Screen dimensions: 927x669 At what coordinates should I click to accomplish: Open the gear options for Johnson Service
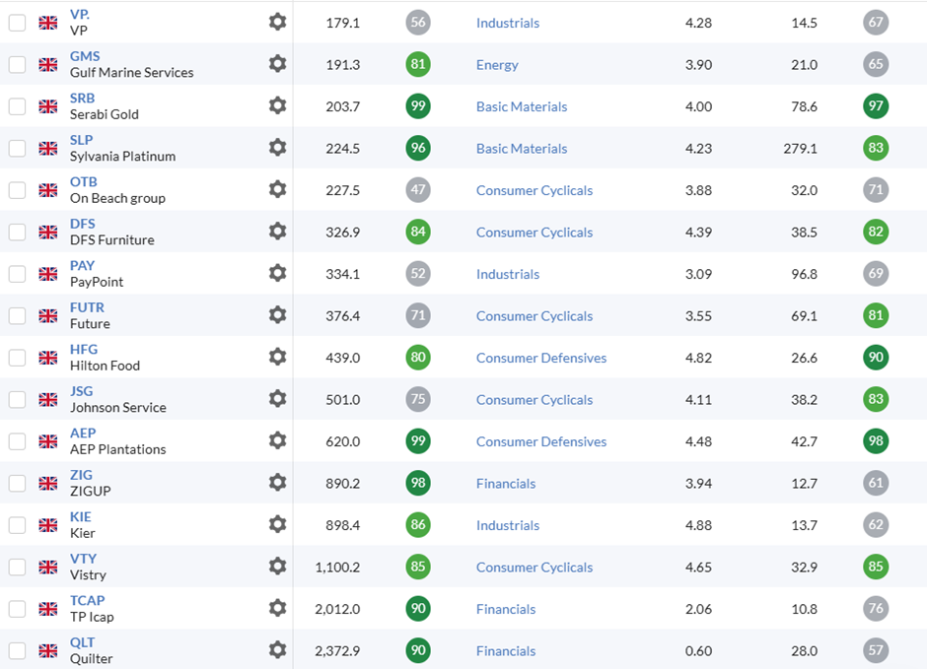tap(277, 399)
